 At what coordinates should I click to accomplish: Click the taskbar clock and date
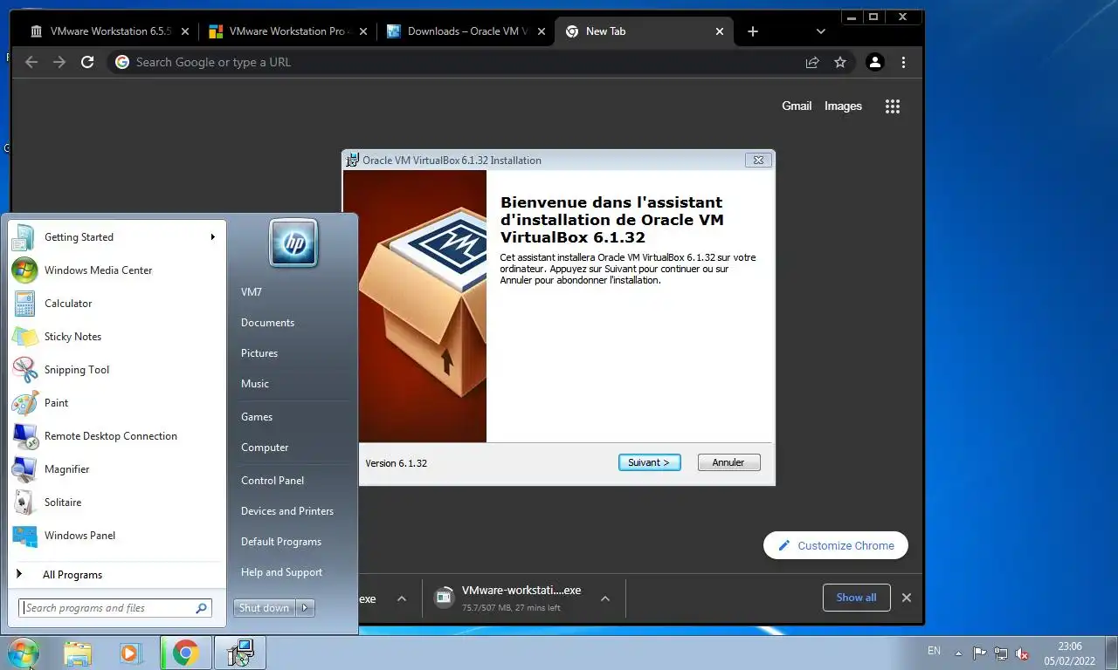click(1070, 653)
